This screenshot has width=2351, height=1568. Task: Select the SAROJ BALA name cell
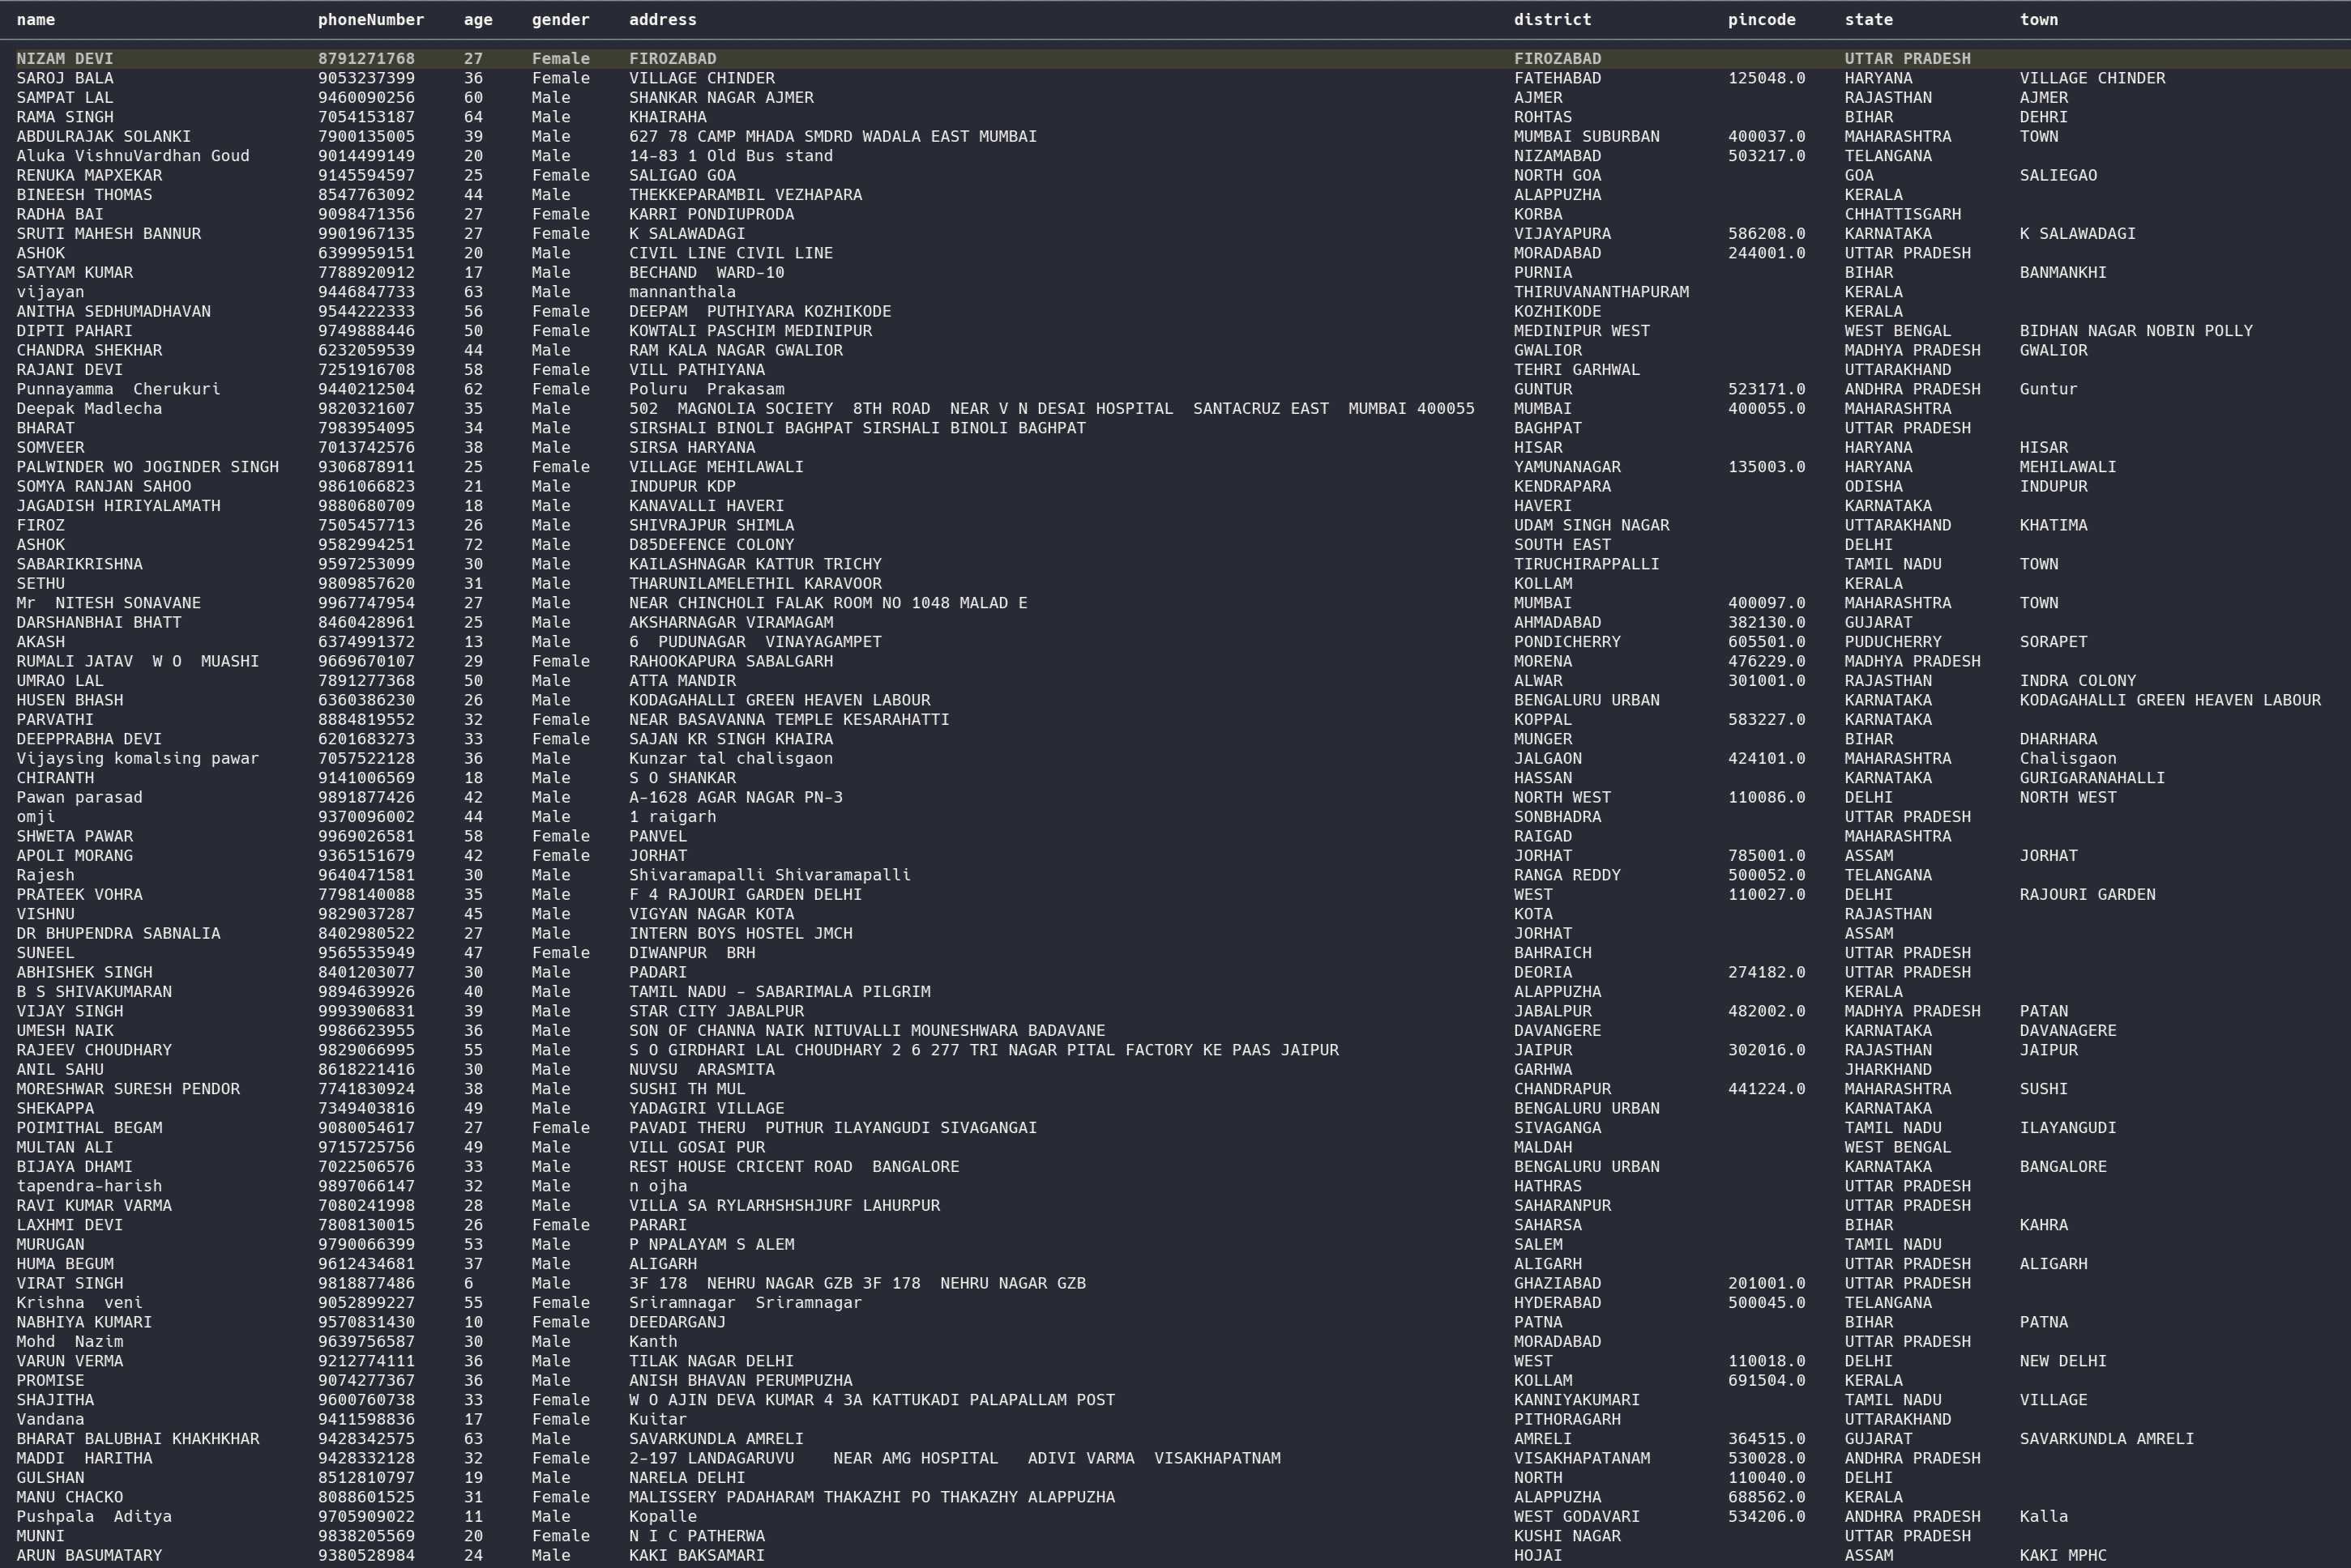point(65,78)
